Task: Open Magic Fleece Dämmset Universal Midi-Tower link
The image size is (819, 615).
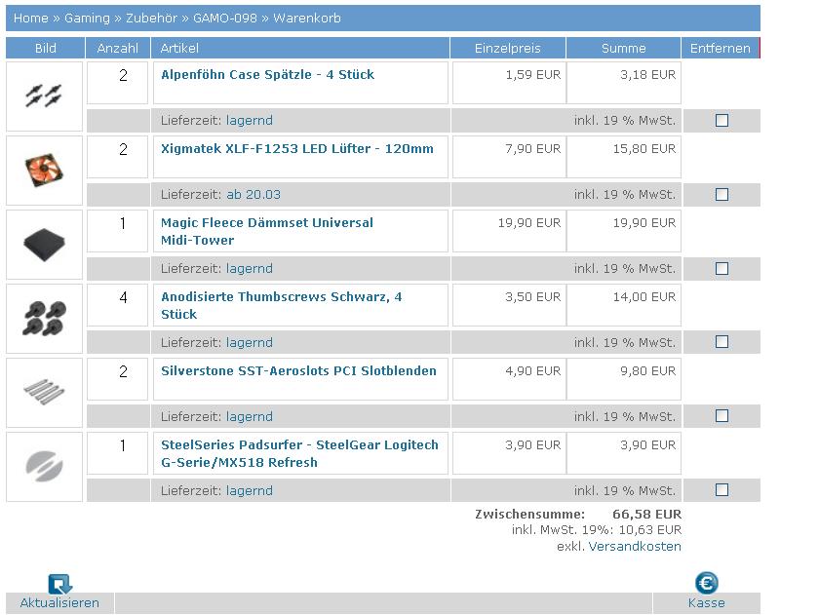Action: click(267, 231)
